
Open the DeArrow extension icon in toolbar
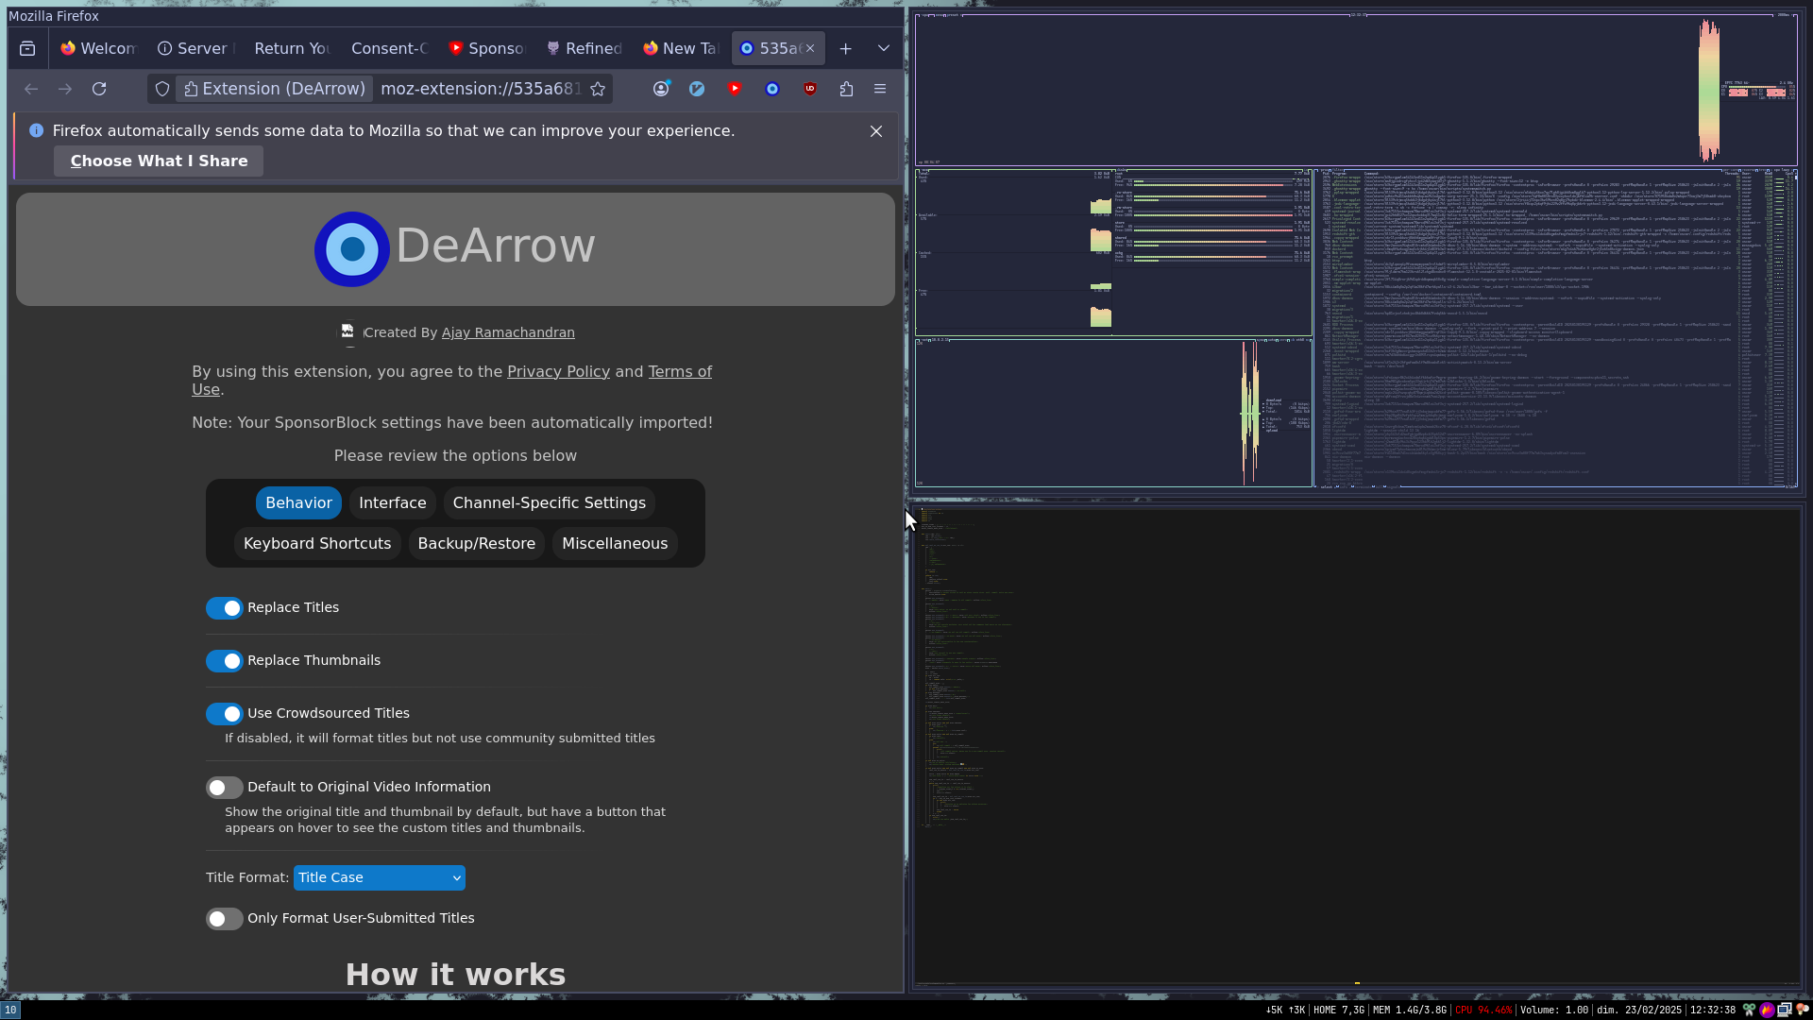[x=772, y=89]
